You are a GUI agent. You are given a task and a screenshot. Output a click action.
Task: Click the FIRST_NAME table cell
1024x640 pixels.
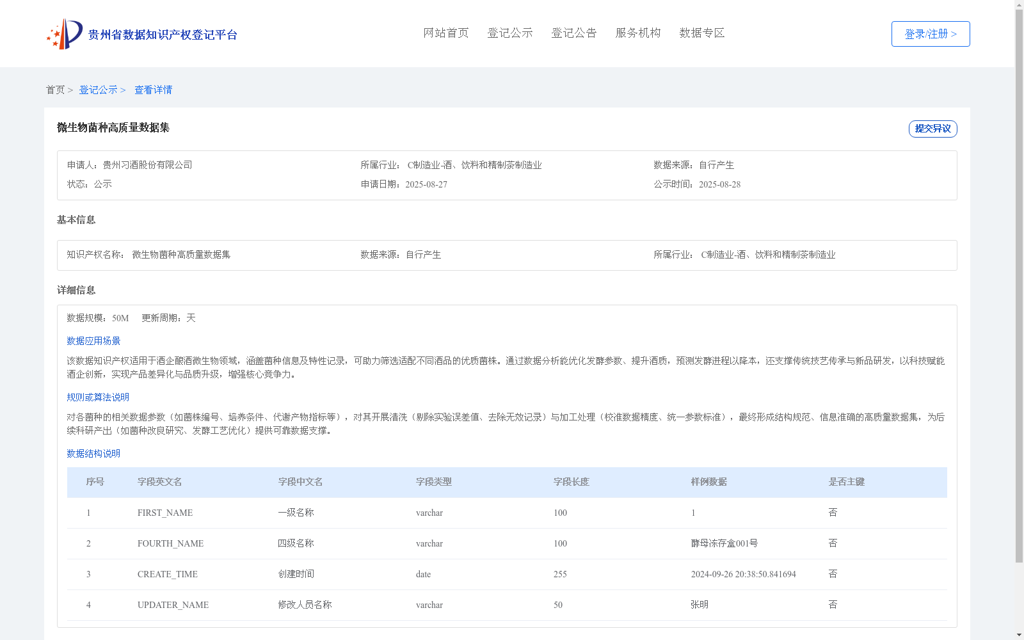pyautogui.click(x=165, y=513)
